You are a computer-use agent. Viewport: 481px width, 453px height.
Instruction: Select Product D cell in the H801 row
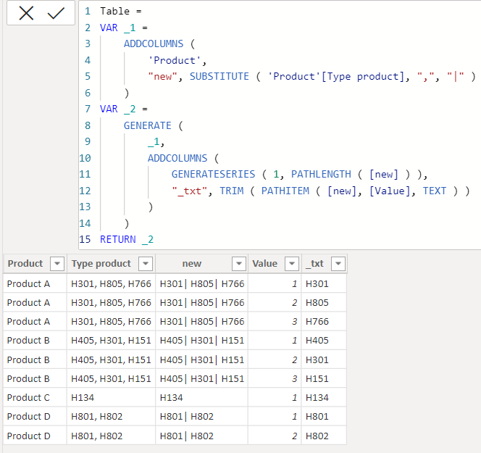click(35, 417)
